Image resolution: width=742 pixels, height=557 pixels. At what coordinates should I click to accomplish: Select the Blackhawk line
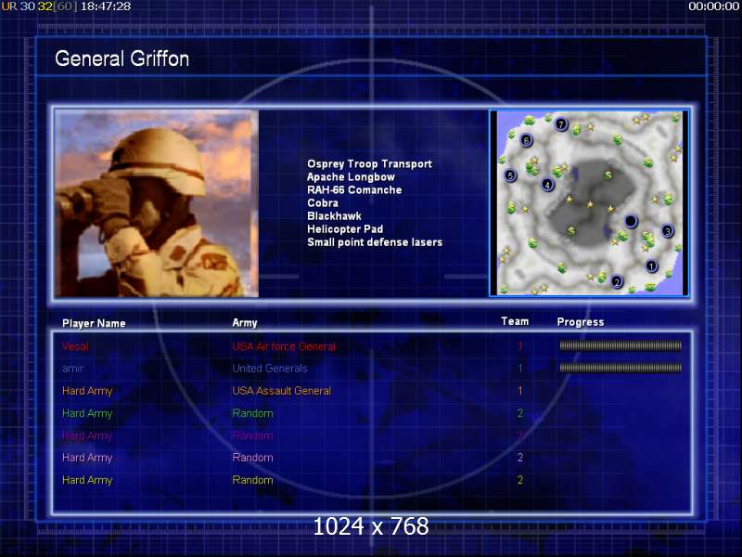[334, 216]
